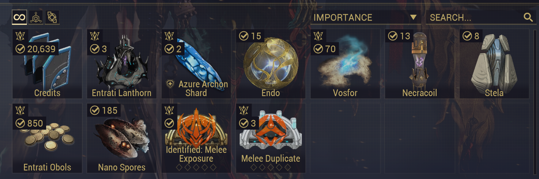Toggle the checkmark on Credits

coord(20,49)
